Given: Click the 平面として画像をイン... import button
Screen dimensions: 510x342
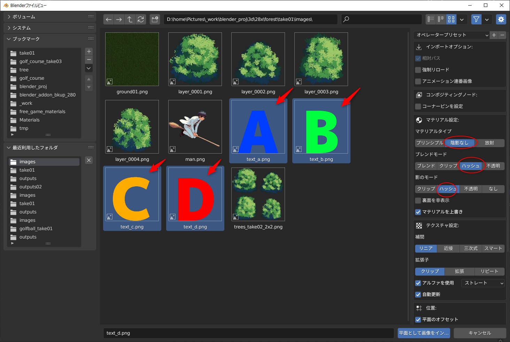Looking at the screenshot, I should (x=424, y=333).
